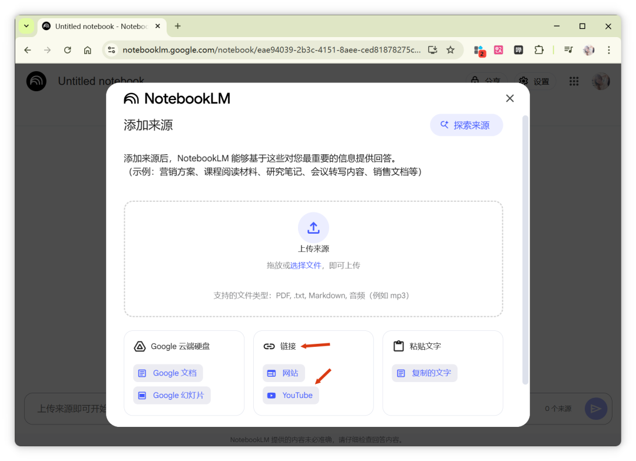Click the chain link icon beside 链接

(x=269, y=346)
